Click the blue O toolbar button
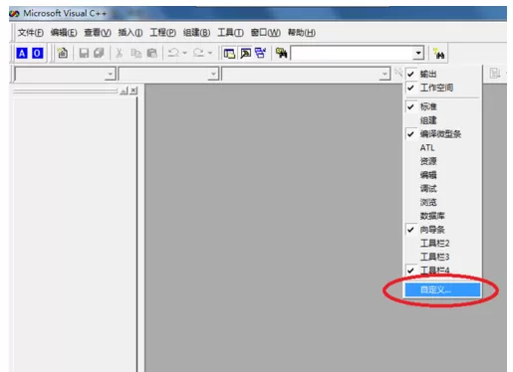This screenshot has width=513, height=372. [x=37, y=53]
